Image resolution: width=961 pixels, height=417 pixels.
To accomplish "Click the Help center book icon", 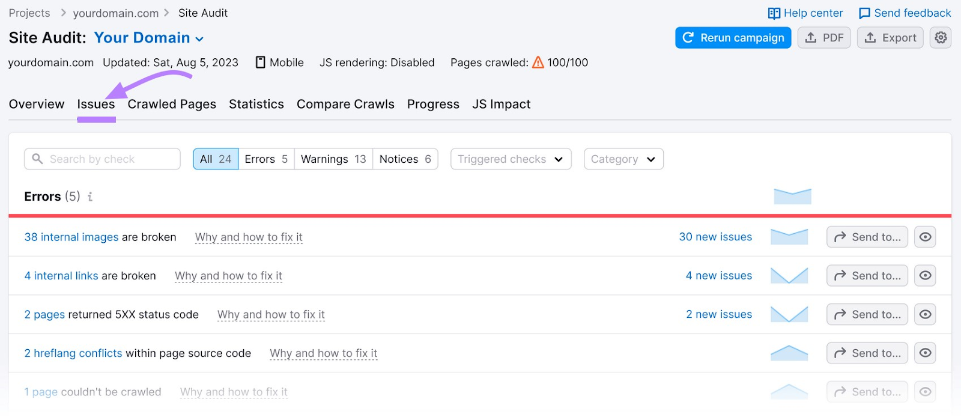I will [774, 13].
